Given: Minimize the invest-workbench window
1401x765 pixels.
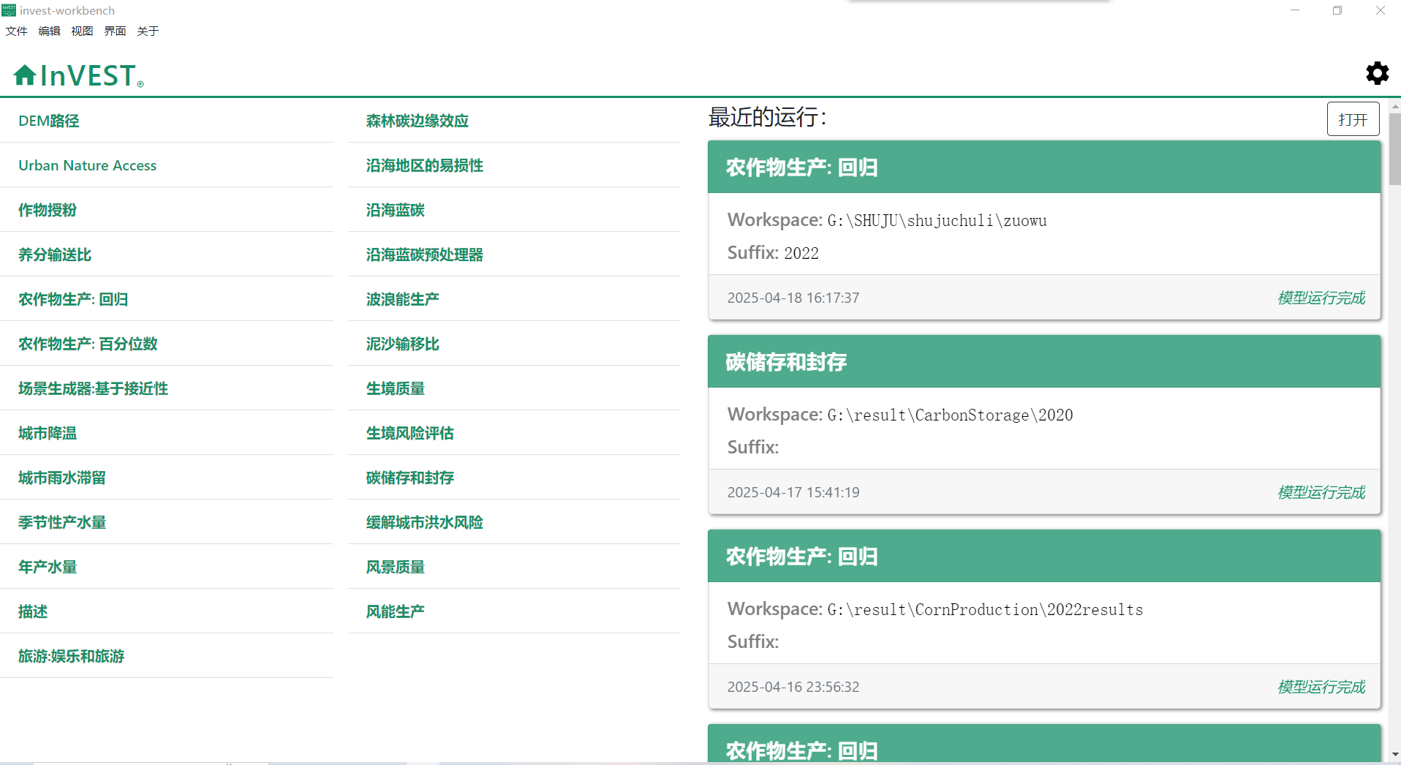Looking at the screenshot, I should click(x=1295, y=10).
